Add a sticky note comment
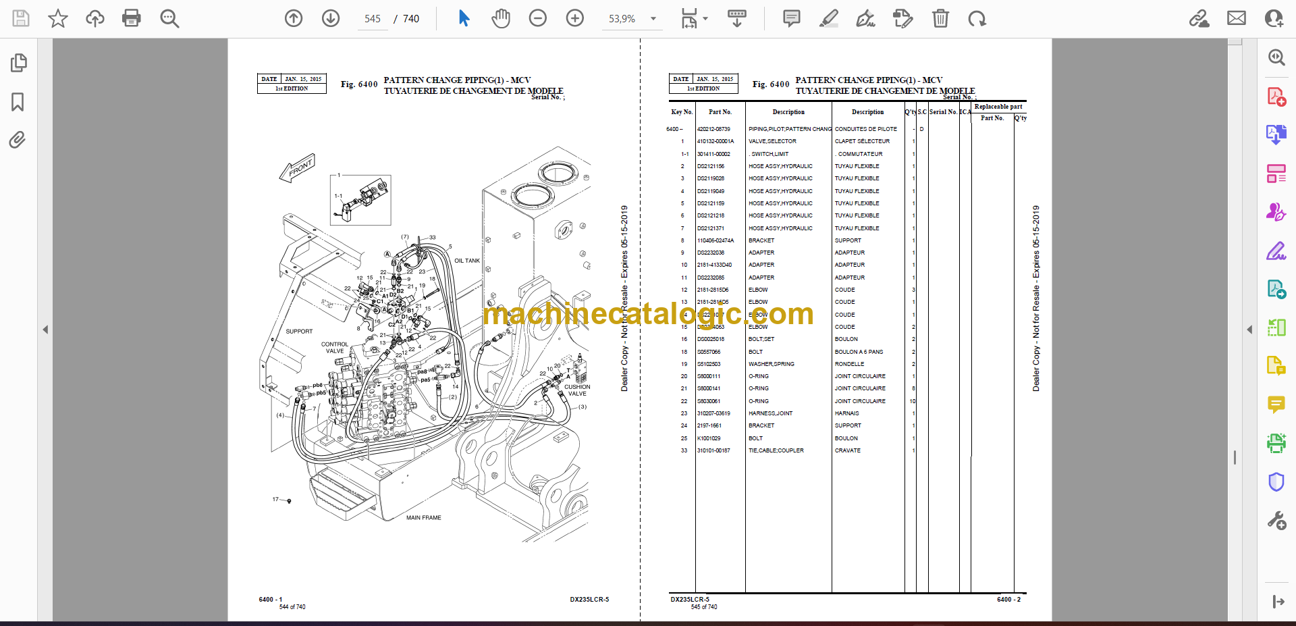Image resolution: width=1296 pixels, height=626 pixels. 792,18
